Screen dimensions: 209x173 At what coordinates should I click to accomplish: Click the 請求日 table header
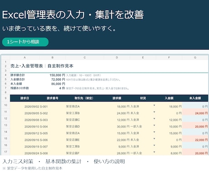(x=25, y=98)
